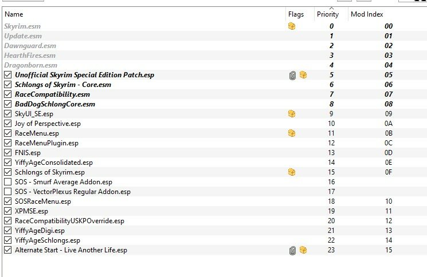Enable SOS - Smurf Average Addon.esp checkbox
Viewport: 427px width, 277px height.
[8, 182]
